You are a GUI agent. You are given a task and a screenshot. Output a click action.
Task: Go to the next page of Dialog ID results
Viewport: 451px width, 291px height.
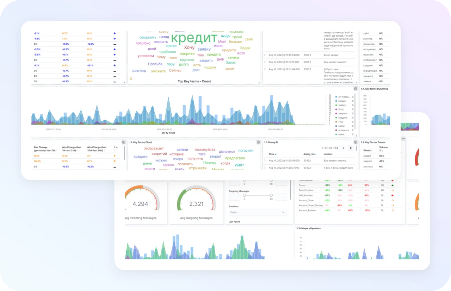351,148
